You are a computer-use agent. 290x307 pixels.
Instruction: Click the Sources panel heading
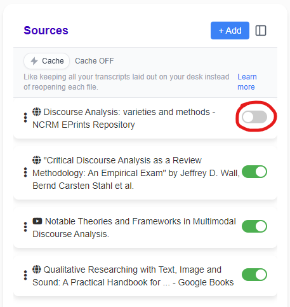(46, 31)
